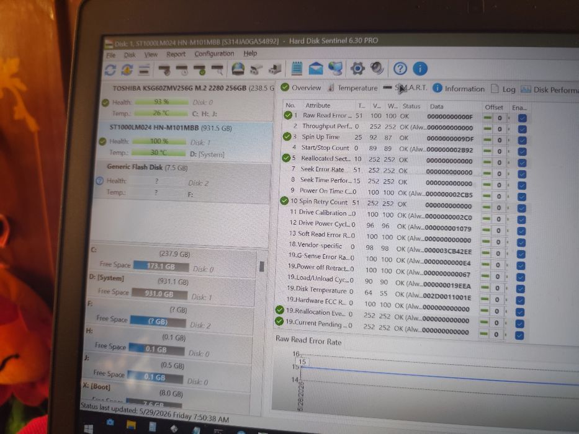Image resolution: width=579 pixels, height=434 pixels.
Task: Open the Configuration menu
Action: [214, 53]
